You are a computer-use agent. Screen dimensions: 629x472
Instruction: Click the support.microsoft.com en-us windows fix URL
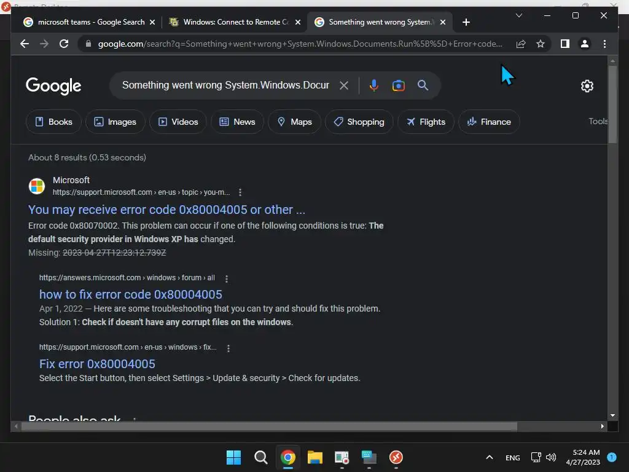(128, 347)
